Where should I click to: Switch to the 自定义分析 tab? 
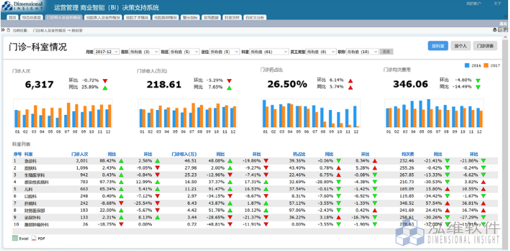(255, 17)
